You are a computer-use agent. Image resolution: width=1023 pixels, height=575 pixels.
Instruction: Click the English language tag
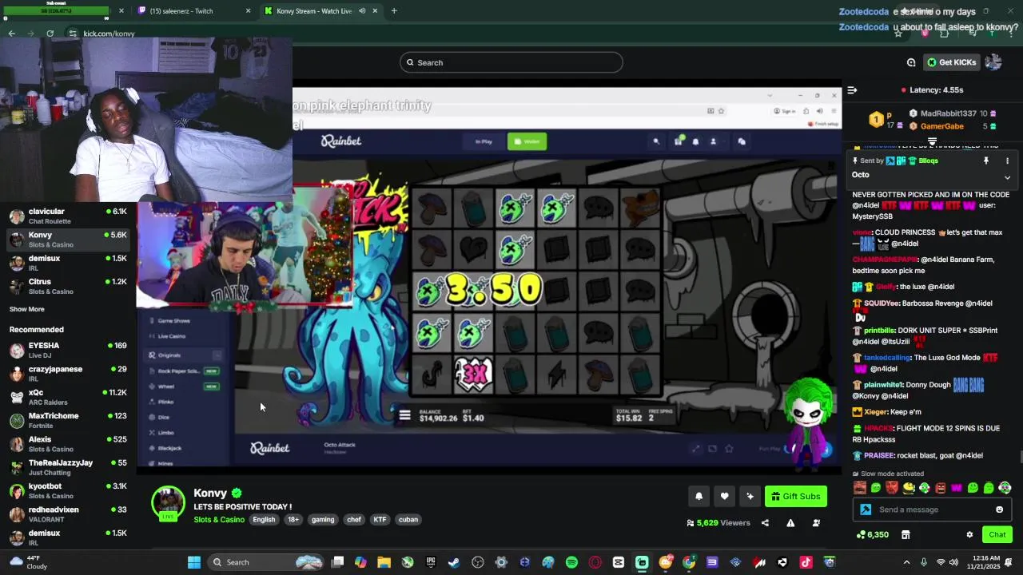[x=264, y=519]
